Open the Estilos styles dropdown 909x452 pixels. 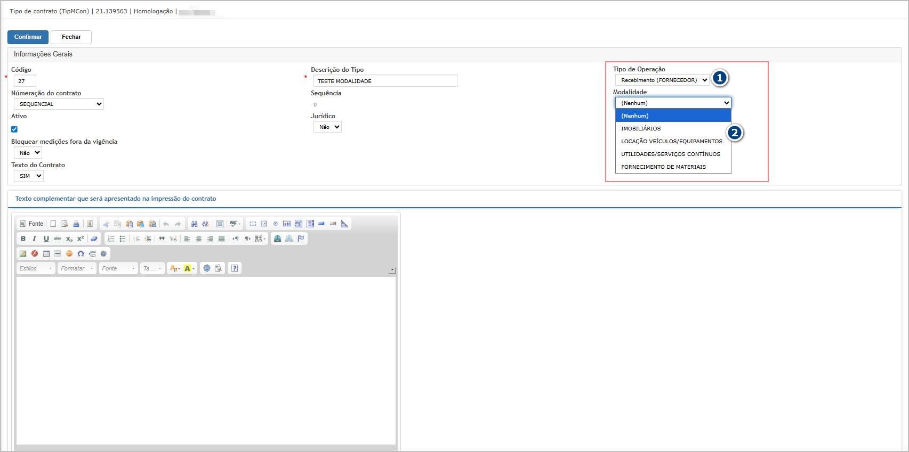pos(36,268)
